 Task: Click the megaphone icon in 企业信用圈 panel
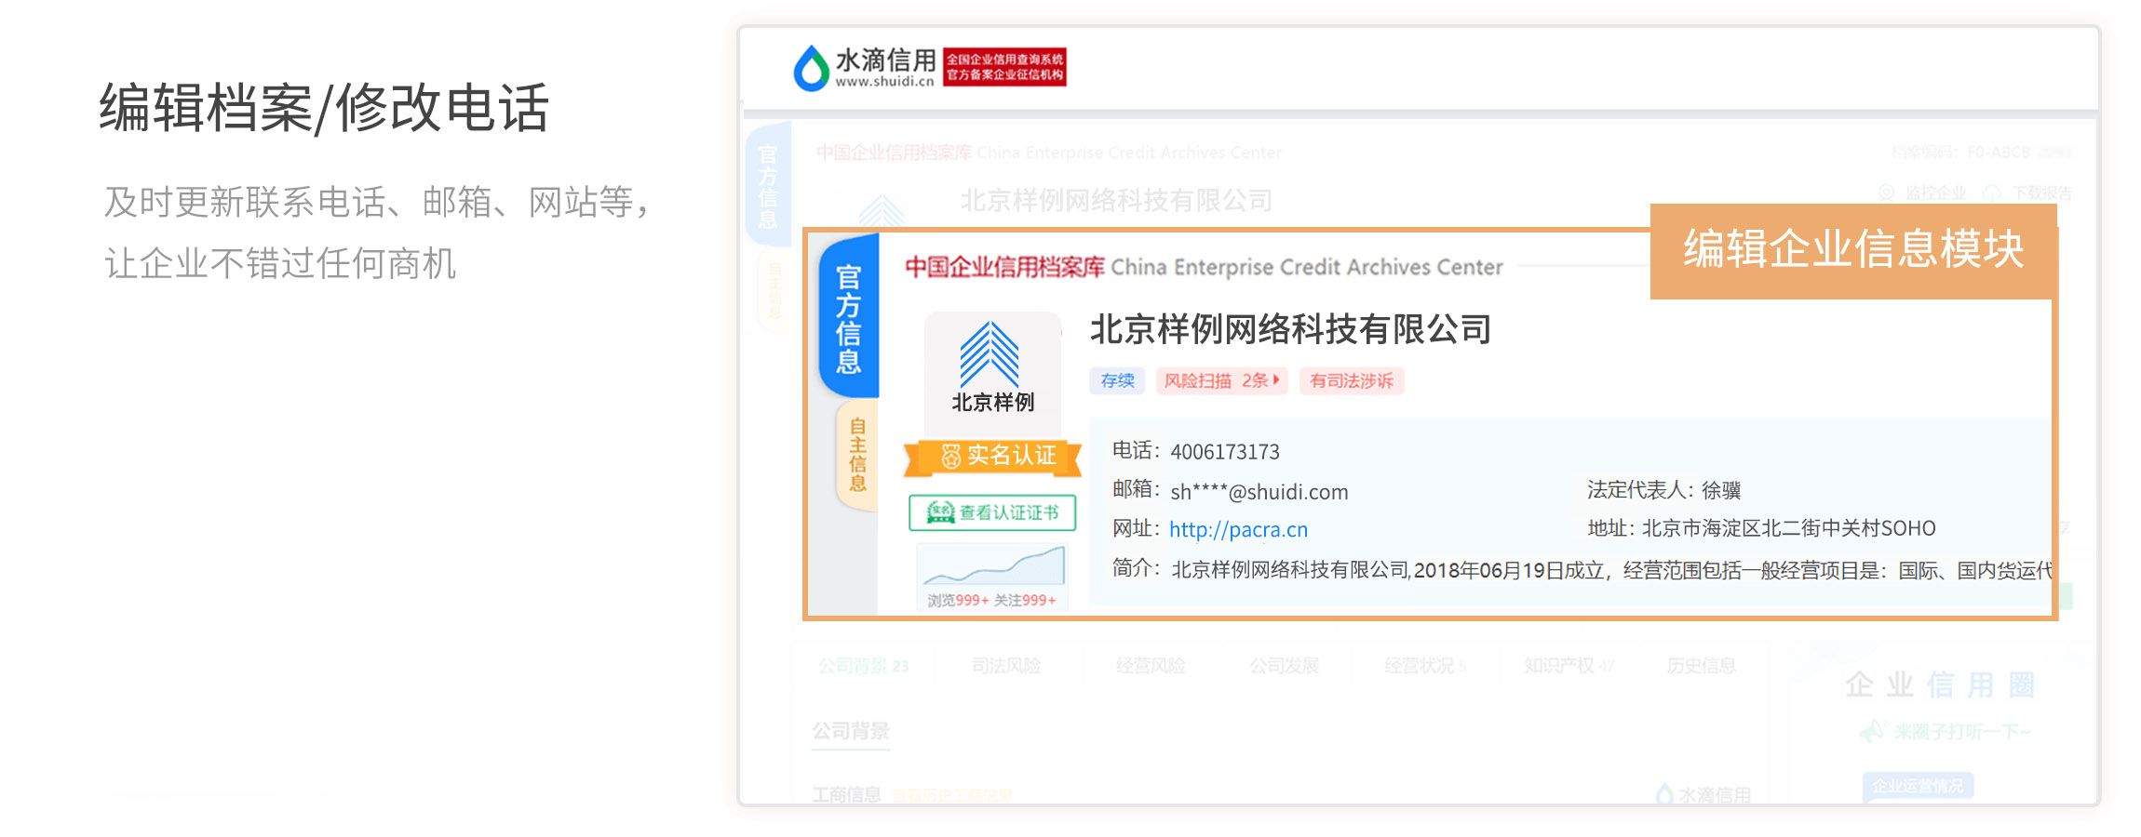(x=1872, y=732)
